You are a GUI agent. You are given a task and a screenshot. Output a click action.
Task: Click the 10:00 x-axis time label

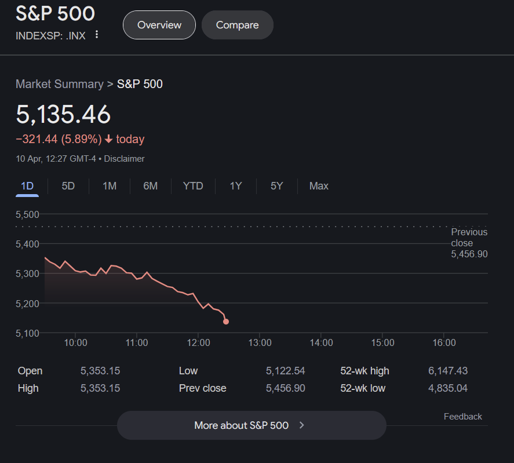(x=75, y=343)
